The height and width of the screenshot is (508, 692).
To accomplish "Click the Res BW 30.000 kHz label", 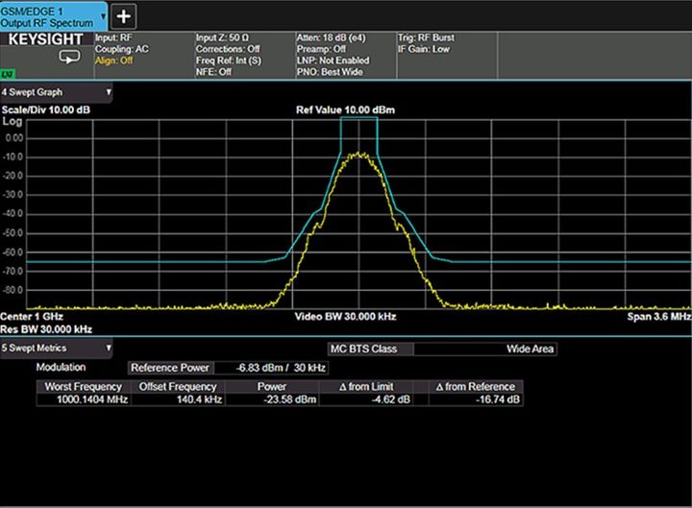I will pyautogui.click(x=46, y=328).
